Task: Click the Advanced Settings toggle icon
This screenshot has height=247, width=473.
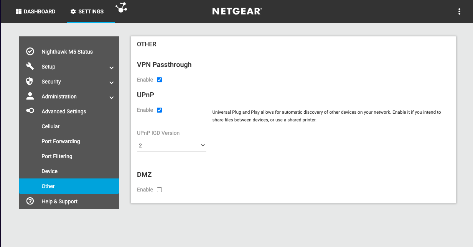Action: pos(30,111)
